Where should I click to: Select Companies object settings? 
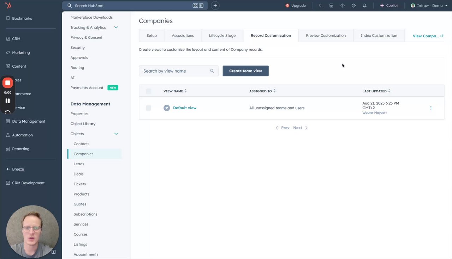coord(94,154)
